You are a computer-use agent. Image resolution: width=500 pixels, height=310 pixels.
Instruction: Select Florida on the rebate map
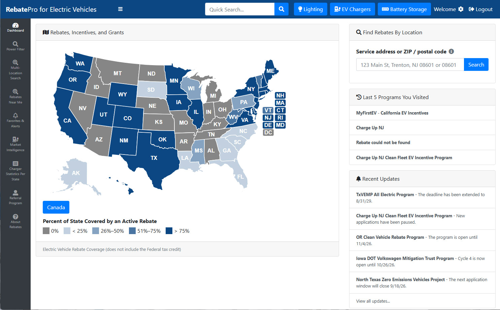[x=240, y=176]
